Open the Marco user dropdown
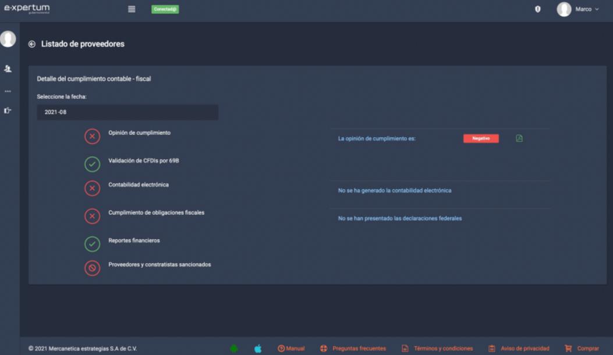Viewport: 613px width, 355px height. click(587, 9)
